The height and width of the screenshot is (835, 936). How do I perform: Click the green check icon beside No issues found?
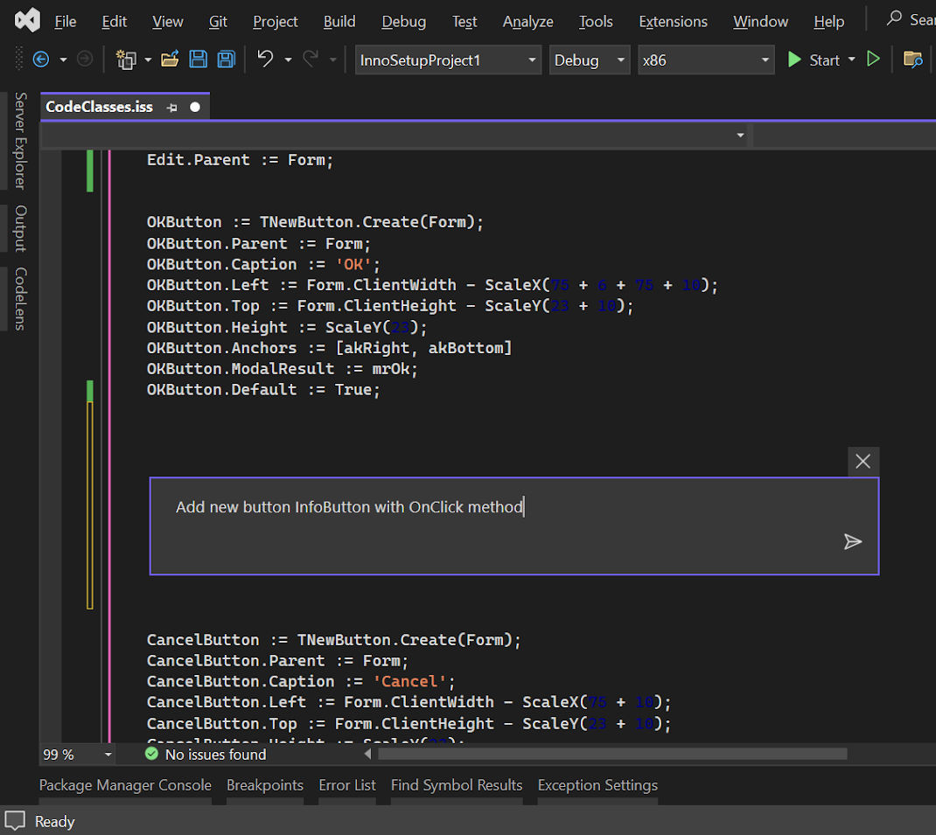[x=151, y=754]
